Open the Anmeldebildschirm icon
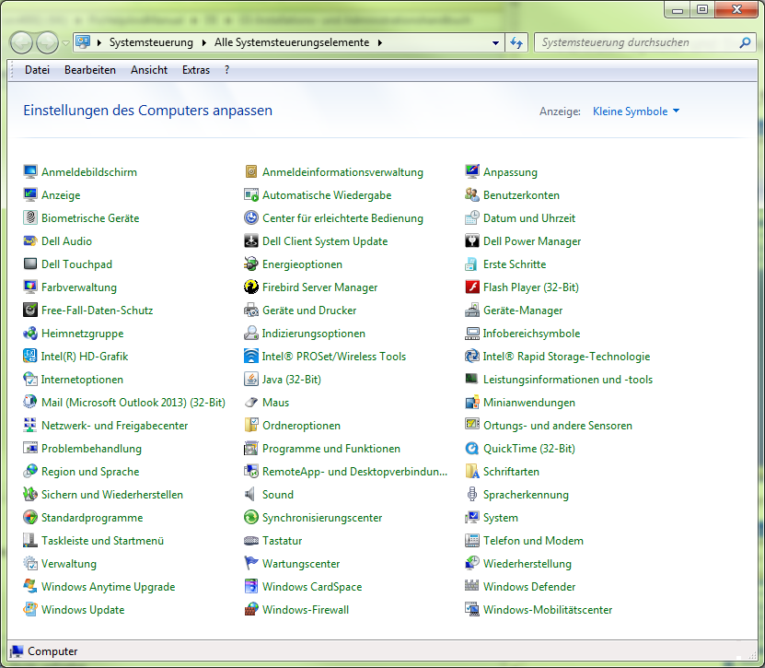765x668 pixels. tap(30, 172)
